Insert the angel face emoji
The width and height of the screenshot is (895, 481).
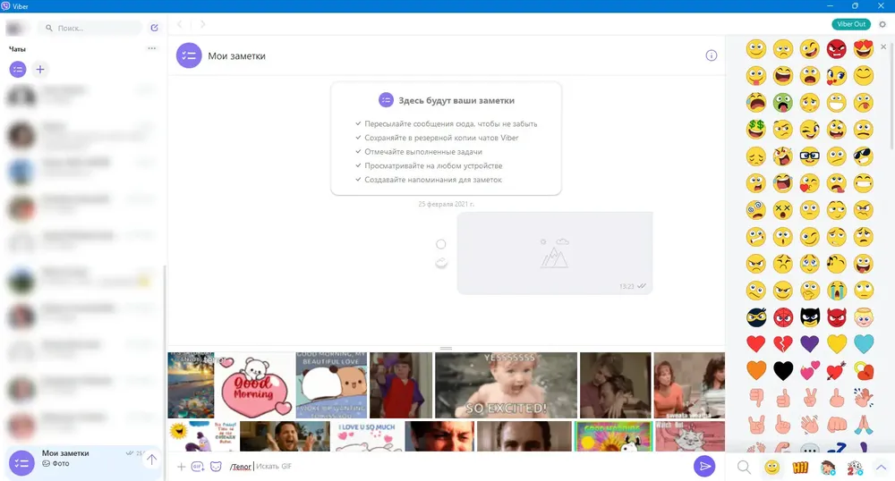pos(864,317)
